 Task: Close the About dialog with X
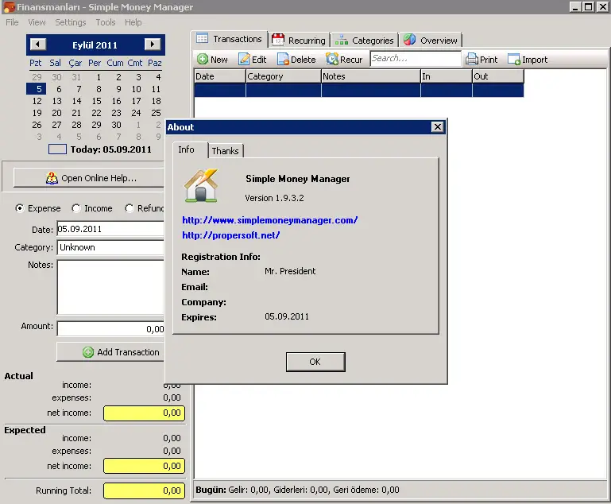[x=438, y=127]
